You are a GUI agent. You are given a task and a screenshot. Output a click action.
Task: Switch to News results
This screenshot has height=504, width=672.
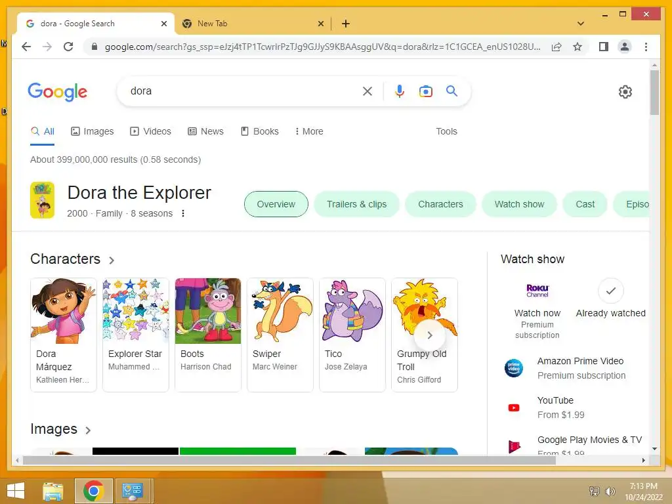tap(205, 131)
